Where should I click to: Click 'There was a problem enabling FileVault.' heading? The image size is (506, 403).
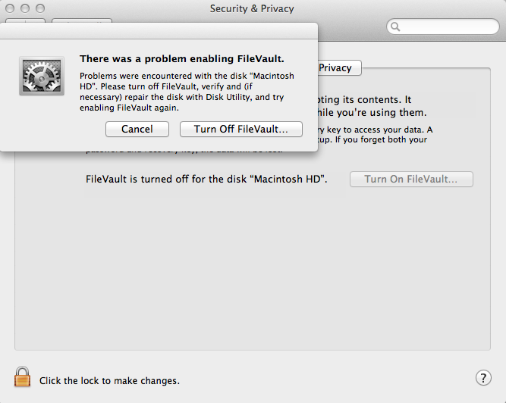click(x=182, y=59)
